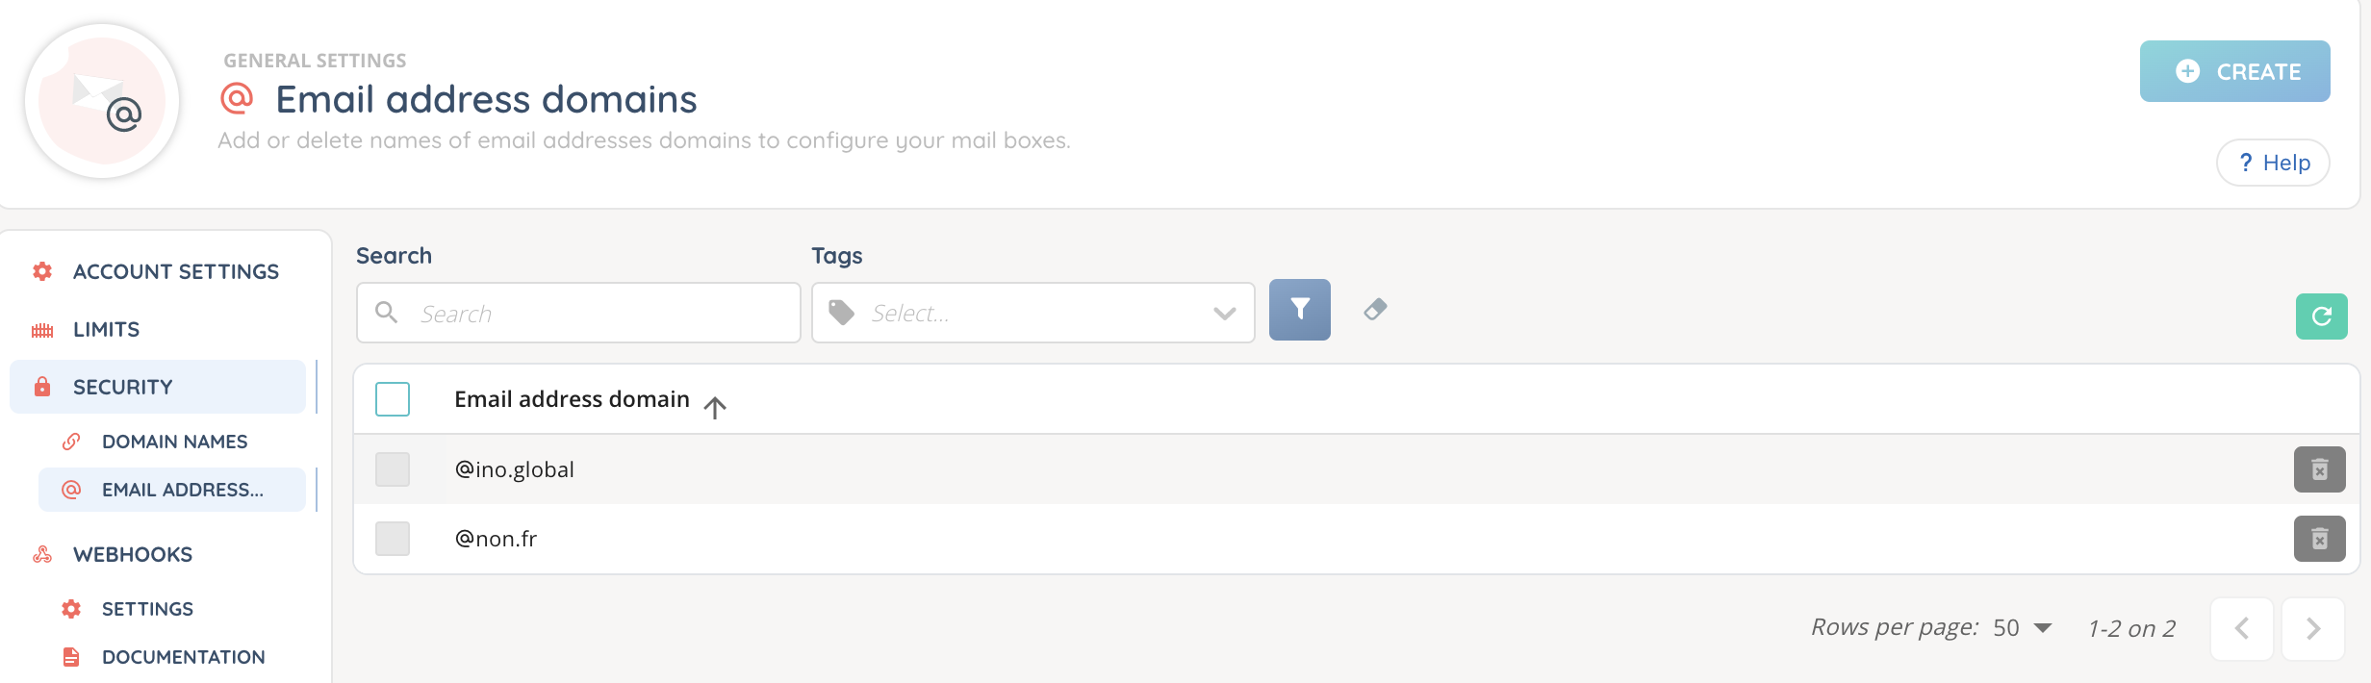
Task: Apply filter with the funnel button
Action: click(1299, 310)
